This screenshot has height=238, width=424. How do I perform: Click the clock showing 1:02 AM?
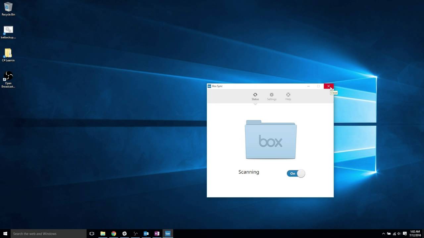pyautogui.click(x=415, y=234)
